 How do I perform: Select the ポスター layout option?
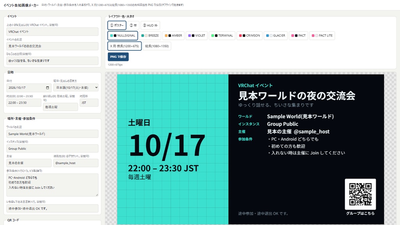117,25
